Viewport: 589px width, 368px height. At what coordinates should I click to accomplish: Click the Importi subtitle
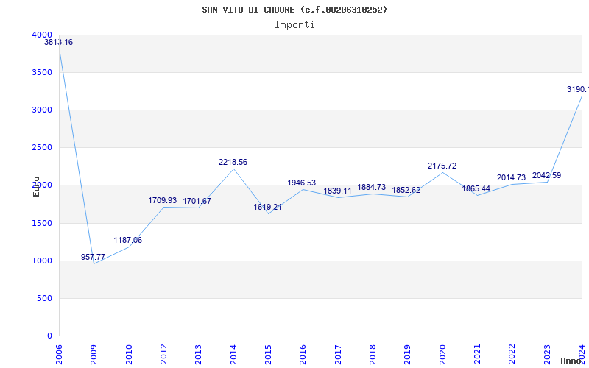tap(294, 25)
